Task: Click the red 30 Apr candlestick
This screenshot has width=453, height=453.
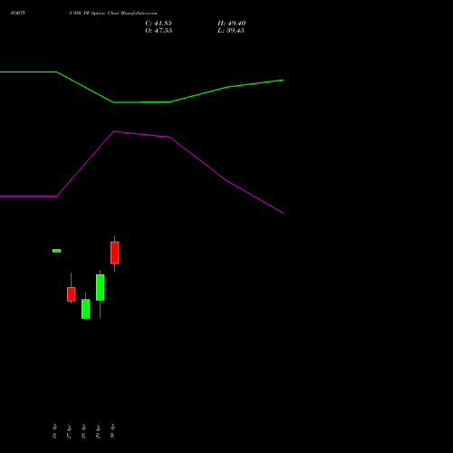Action: point(115,253)
